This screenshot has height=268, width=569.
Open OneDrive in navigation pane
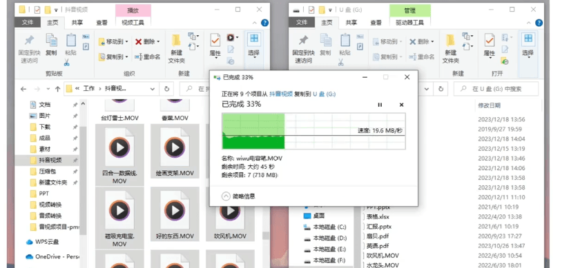(57, 257)
